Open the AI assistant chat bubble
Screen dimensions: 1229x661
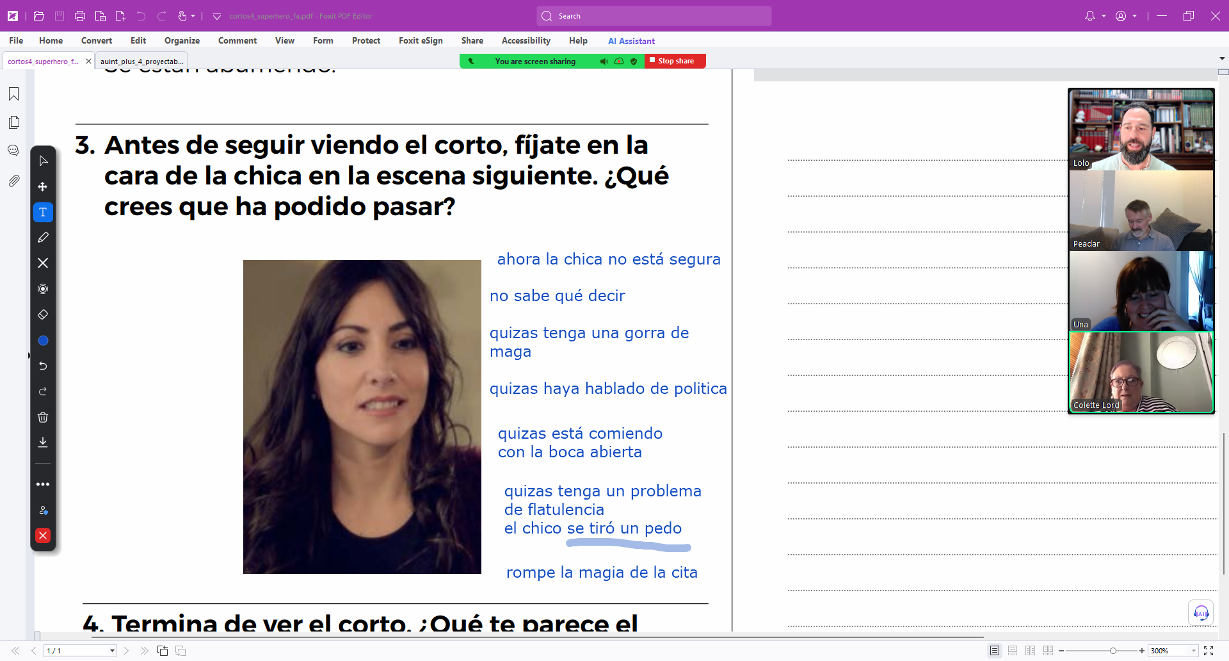(x=1201, y=613)
